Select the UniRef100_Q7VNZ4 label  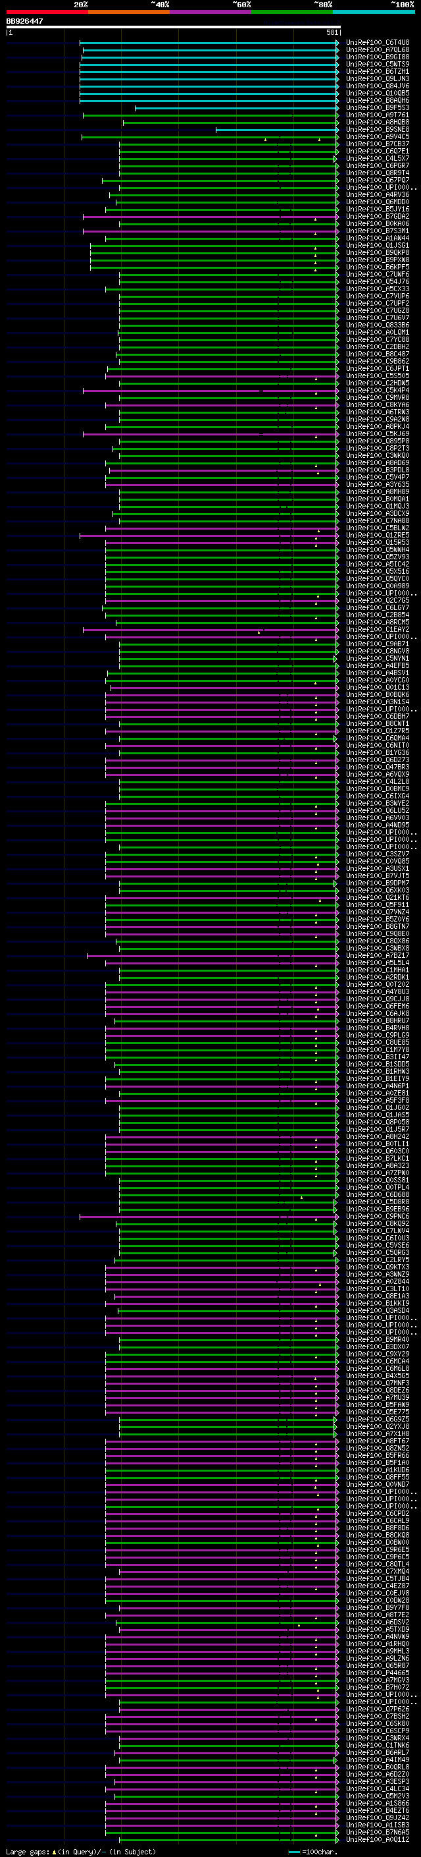pyautogui.click(x=378, y=912)
